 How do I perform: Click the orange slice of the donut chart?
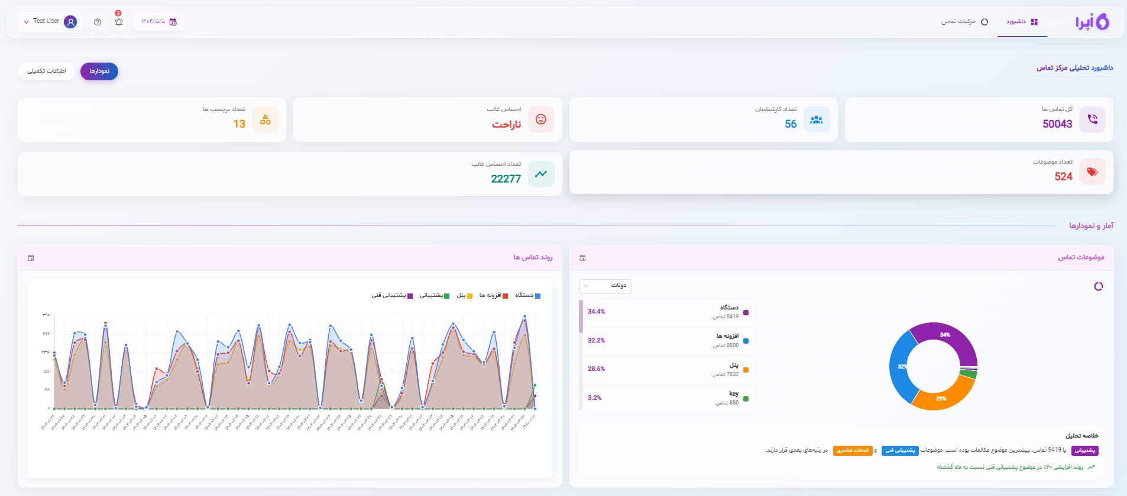943,396
